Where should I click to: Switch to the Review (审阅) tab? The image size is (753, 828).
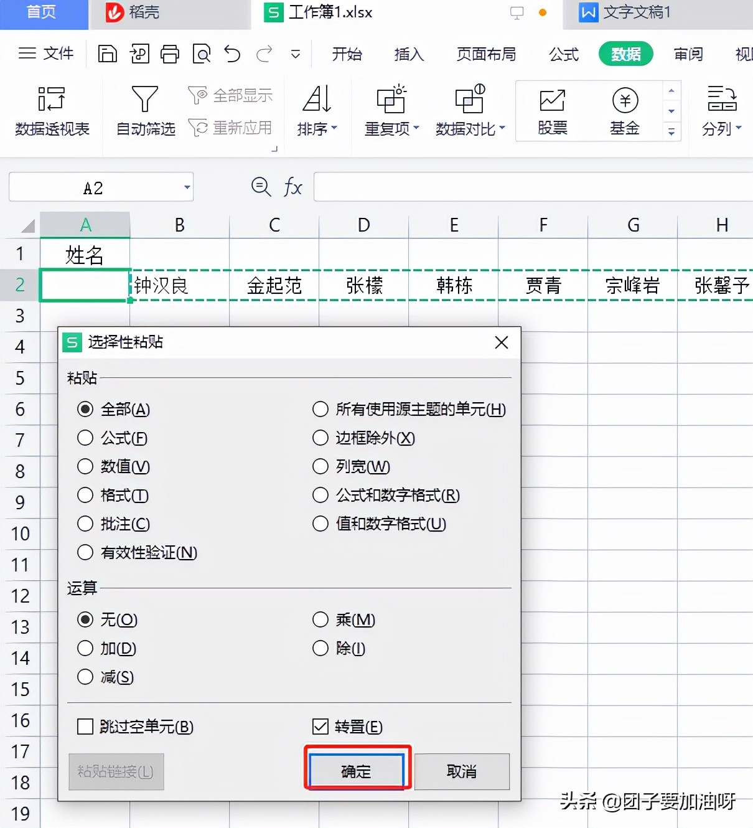[688, 54]
